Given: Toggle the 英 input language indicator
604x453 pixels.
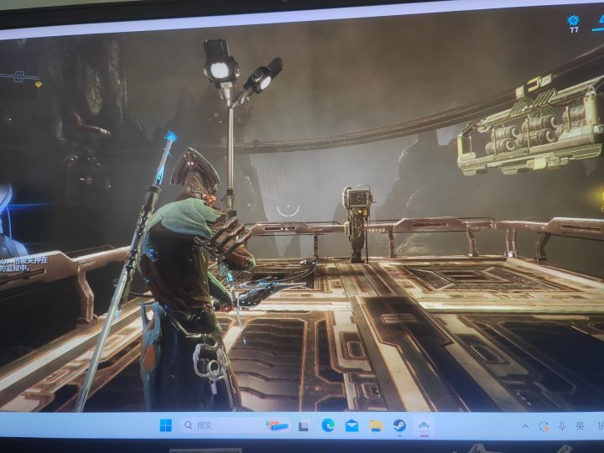Looking at the screenshot, I should point(580,425).
